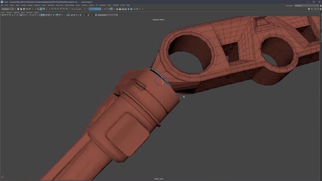322x181 pixels.
Task: Open the sRGB gamma view transform dropdown
Action: point(108,15)
